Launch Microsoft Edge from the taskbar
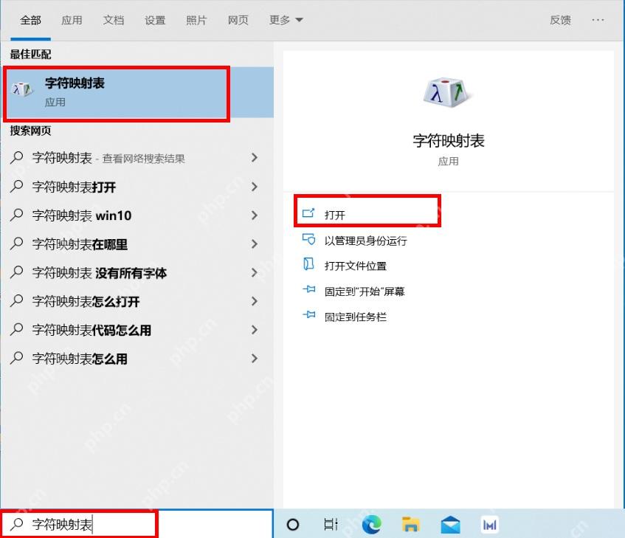Screen dimensions: 625x538 (x=371, y=525)
